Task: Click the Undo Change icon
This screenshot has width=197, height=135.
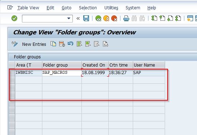Action: 70,44
